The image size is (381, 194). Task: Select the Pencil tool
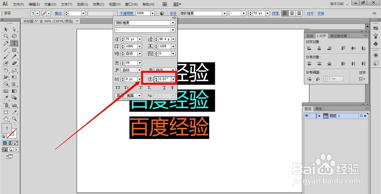[x=14, y=57]
